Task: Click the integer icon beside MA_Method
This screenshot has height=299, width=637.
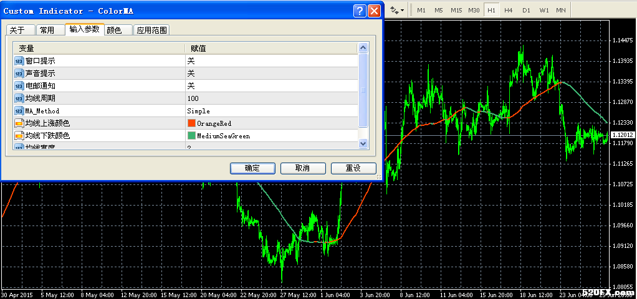Action: pos(19,111)
